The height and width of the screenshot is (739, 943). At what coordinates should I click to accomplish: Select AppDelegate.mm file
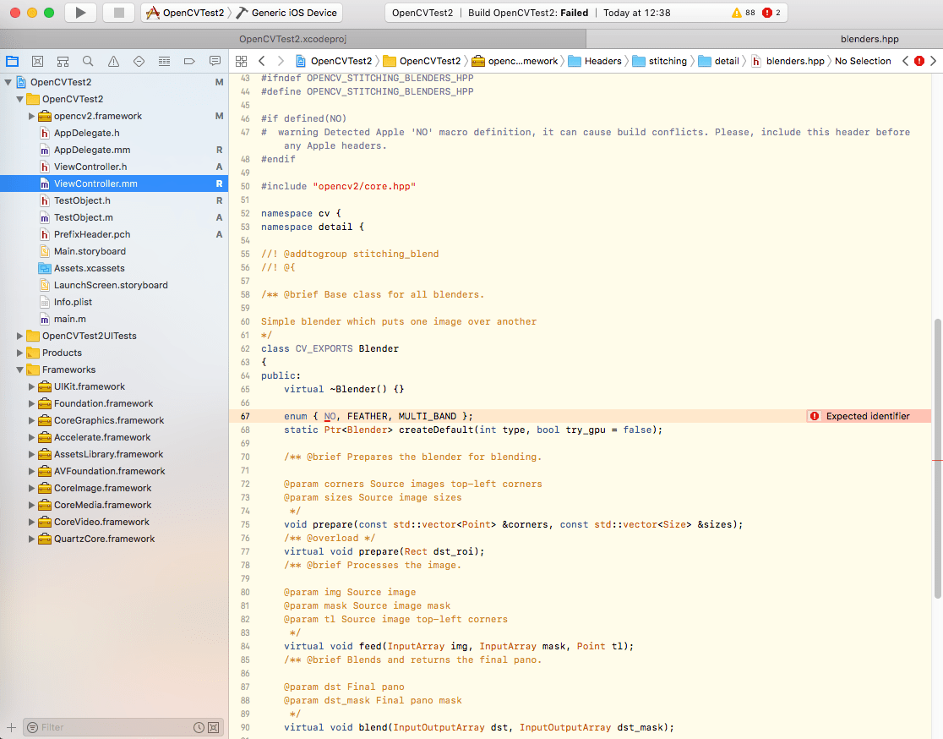[x=114, y=150]
